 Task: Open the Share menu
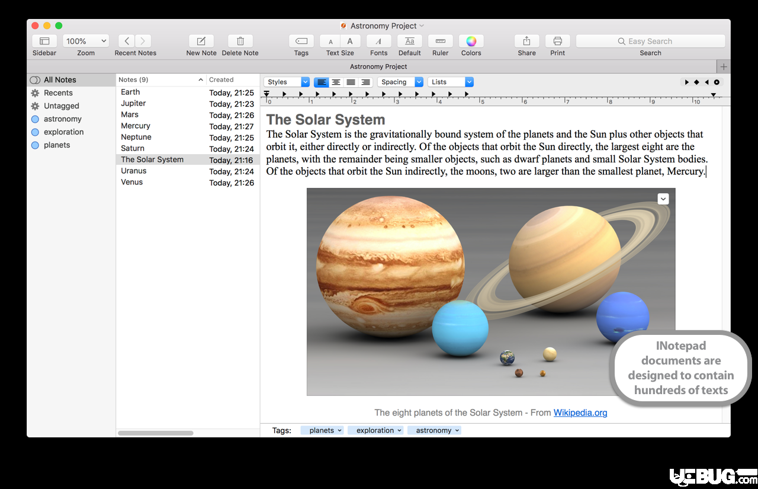pyautogui.click(x=526, y=41)
